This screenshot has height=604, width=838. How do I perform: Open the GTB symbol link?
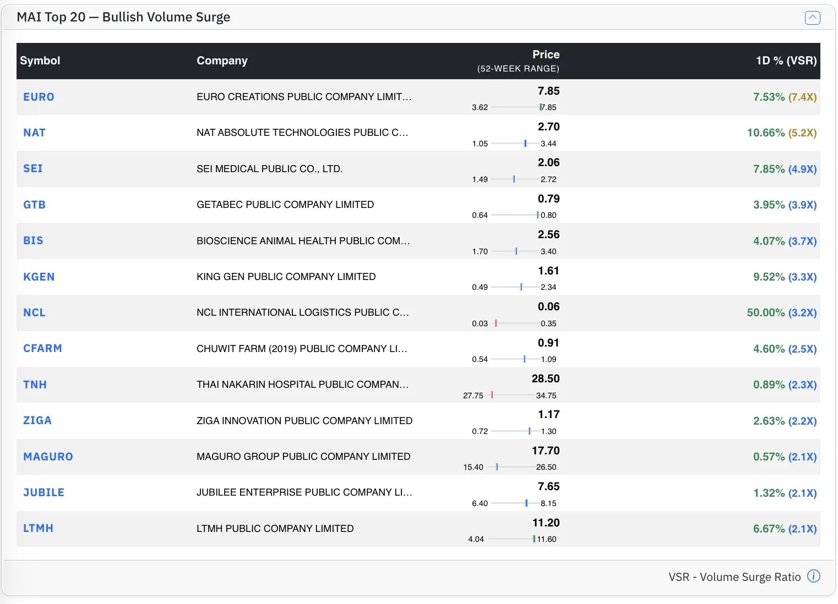[x=34, y=205]
